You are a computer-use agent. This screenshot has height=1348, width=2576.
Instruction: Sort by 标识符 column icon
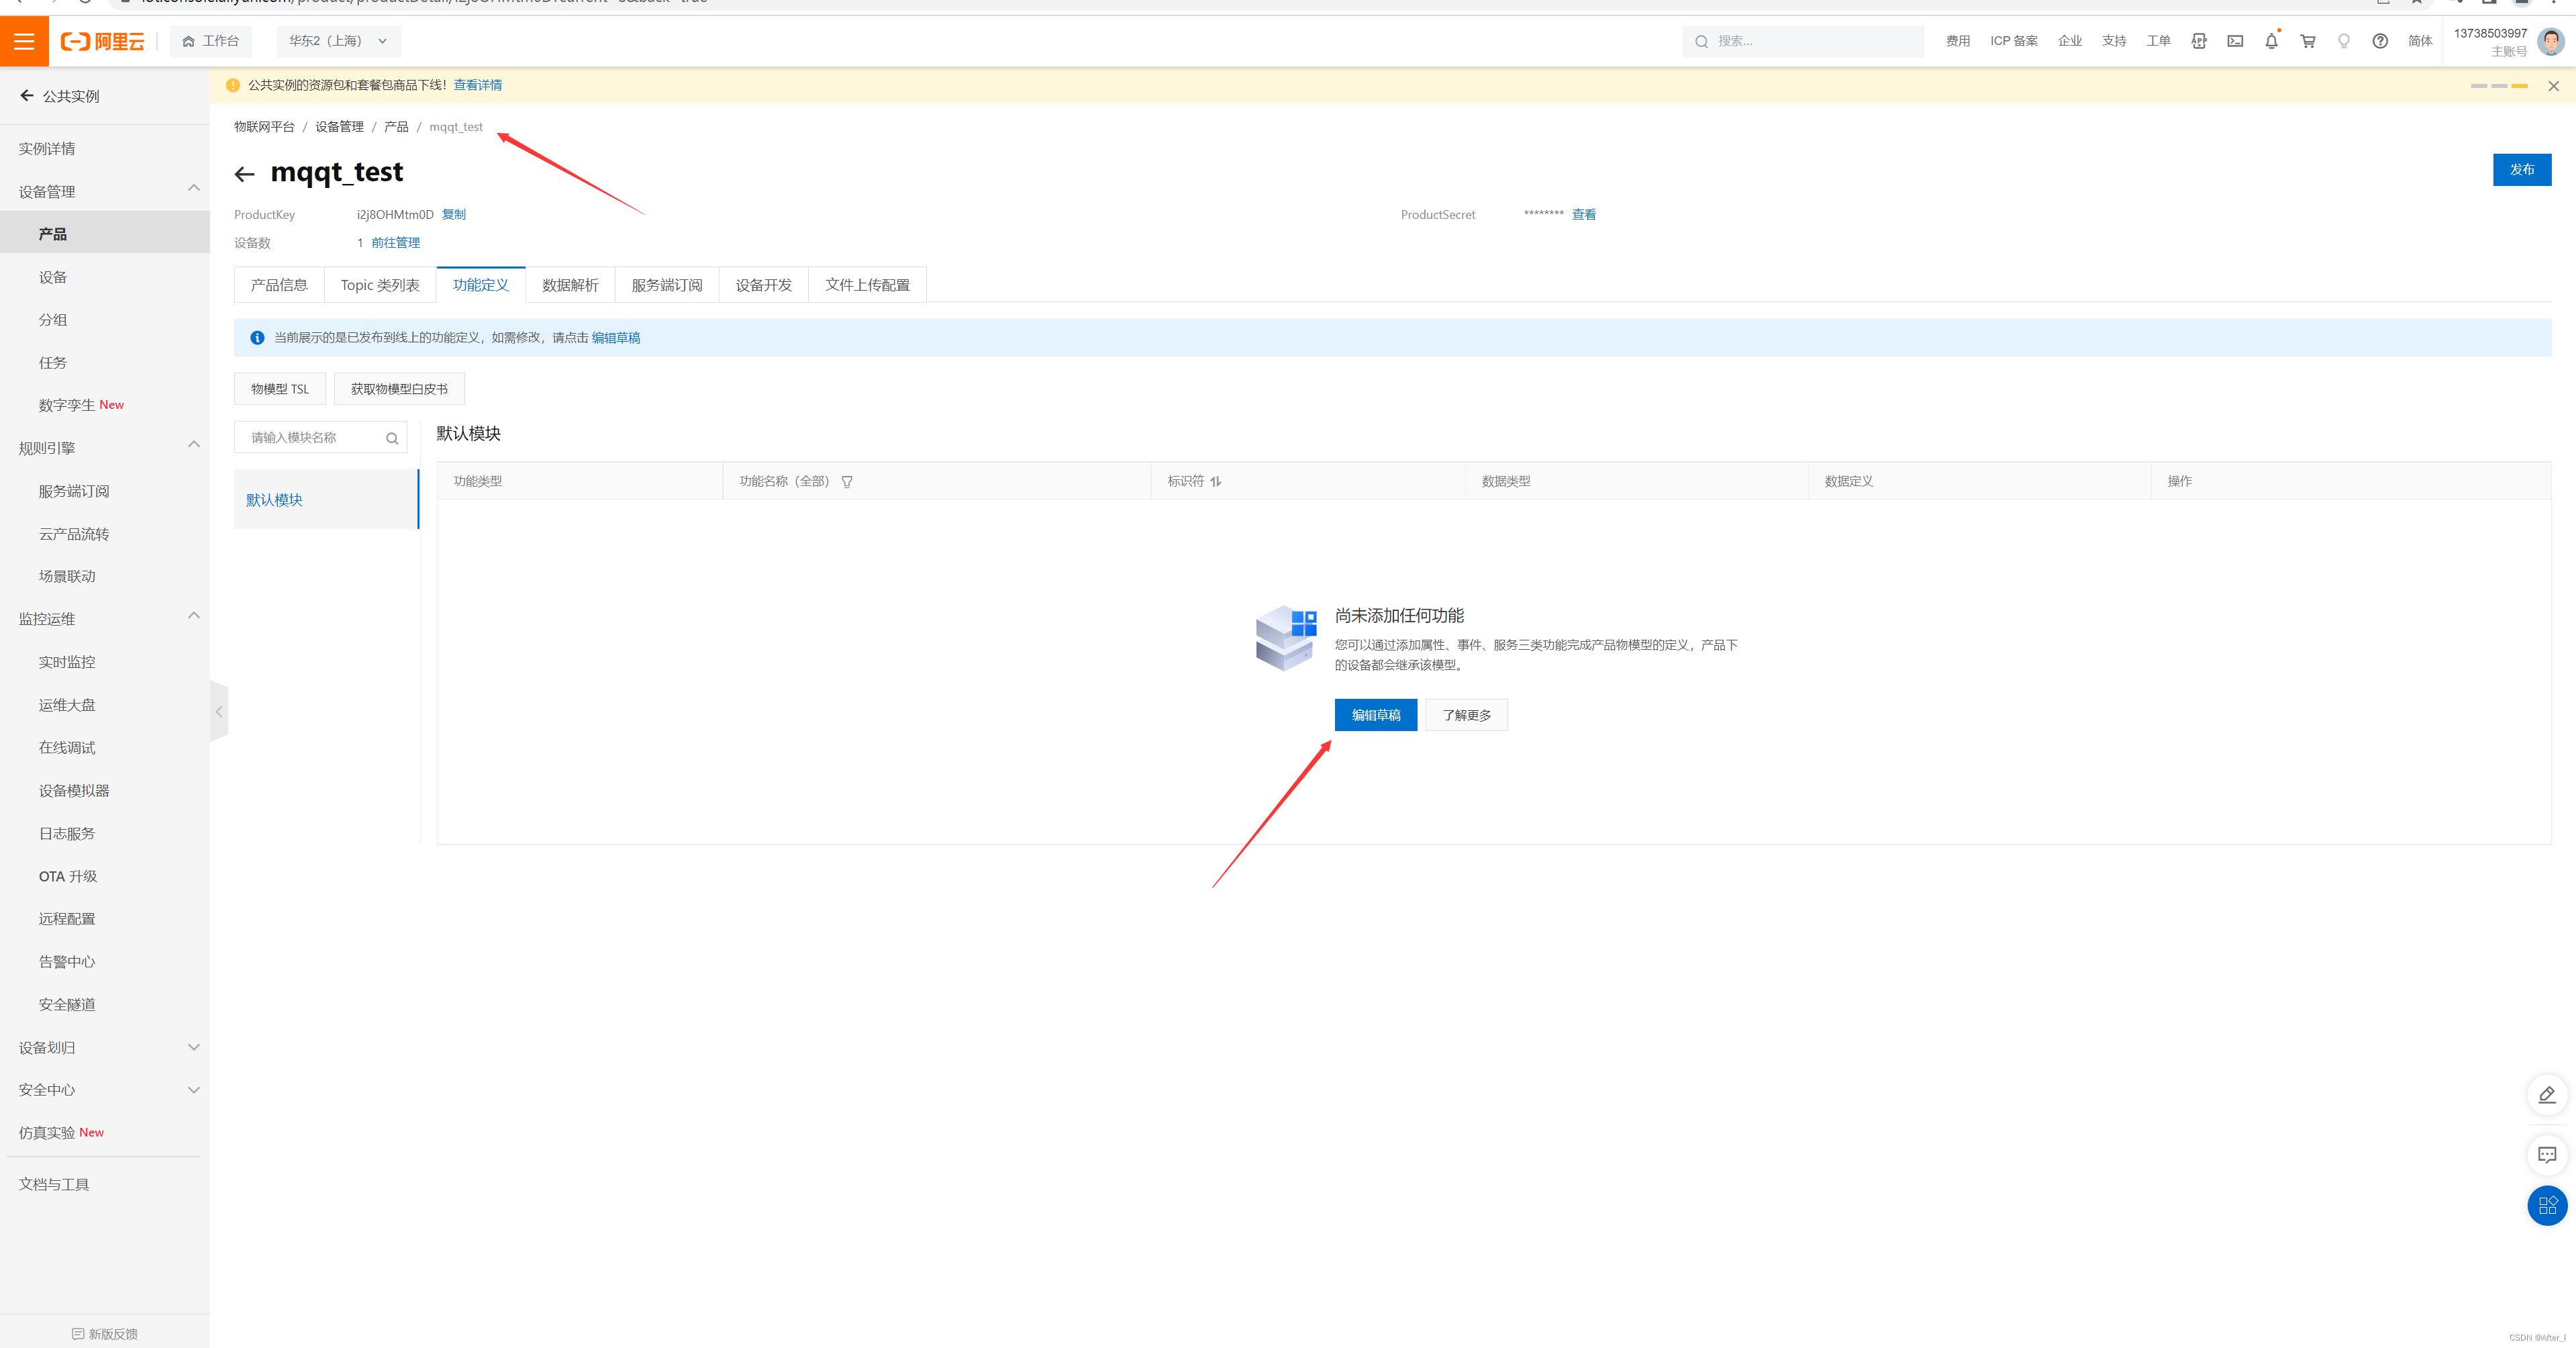(1215, 482)
